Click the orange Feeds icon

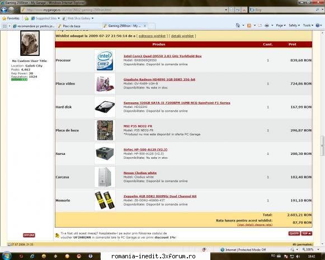click(x=249, y=26)
